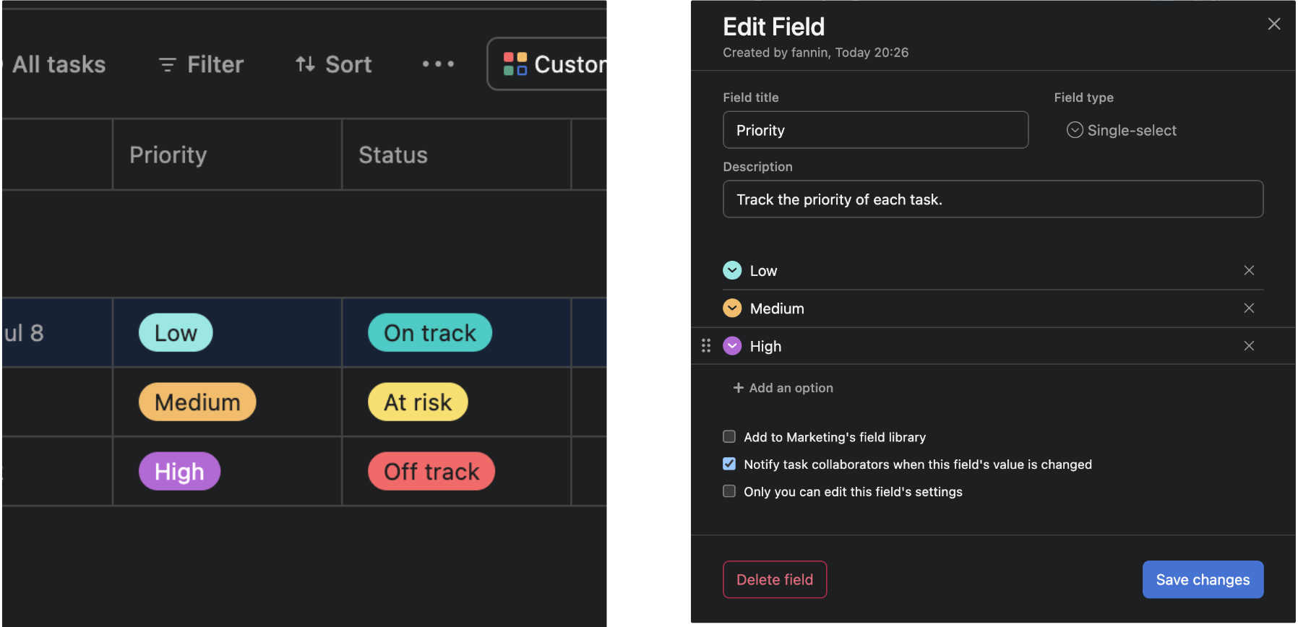Click Save changes button
The height and width of the screenshot is (627, 1298).
(x=1203, y=579)
